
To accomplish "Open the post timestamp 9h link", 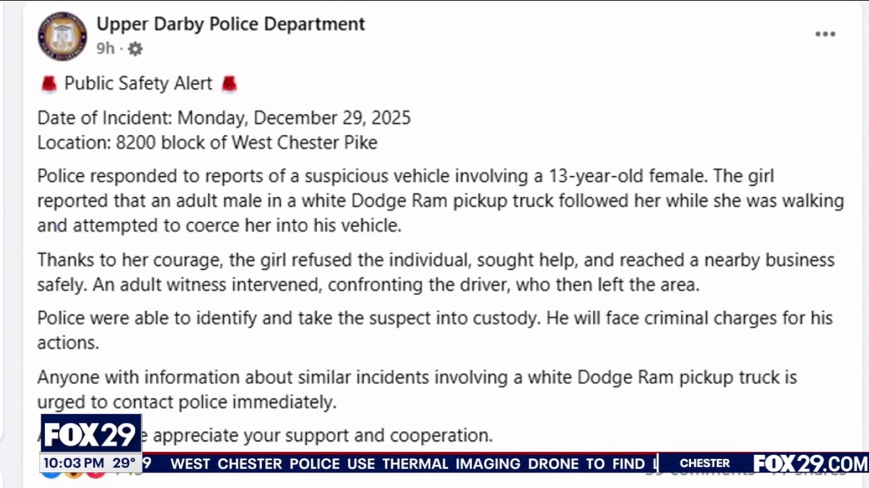I will tap(105, 49).
